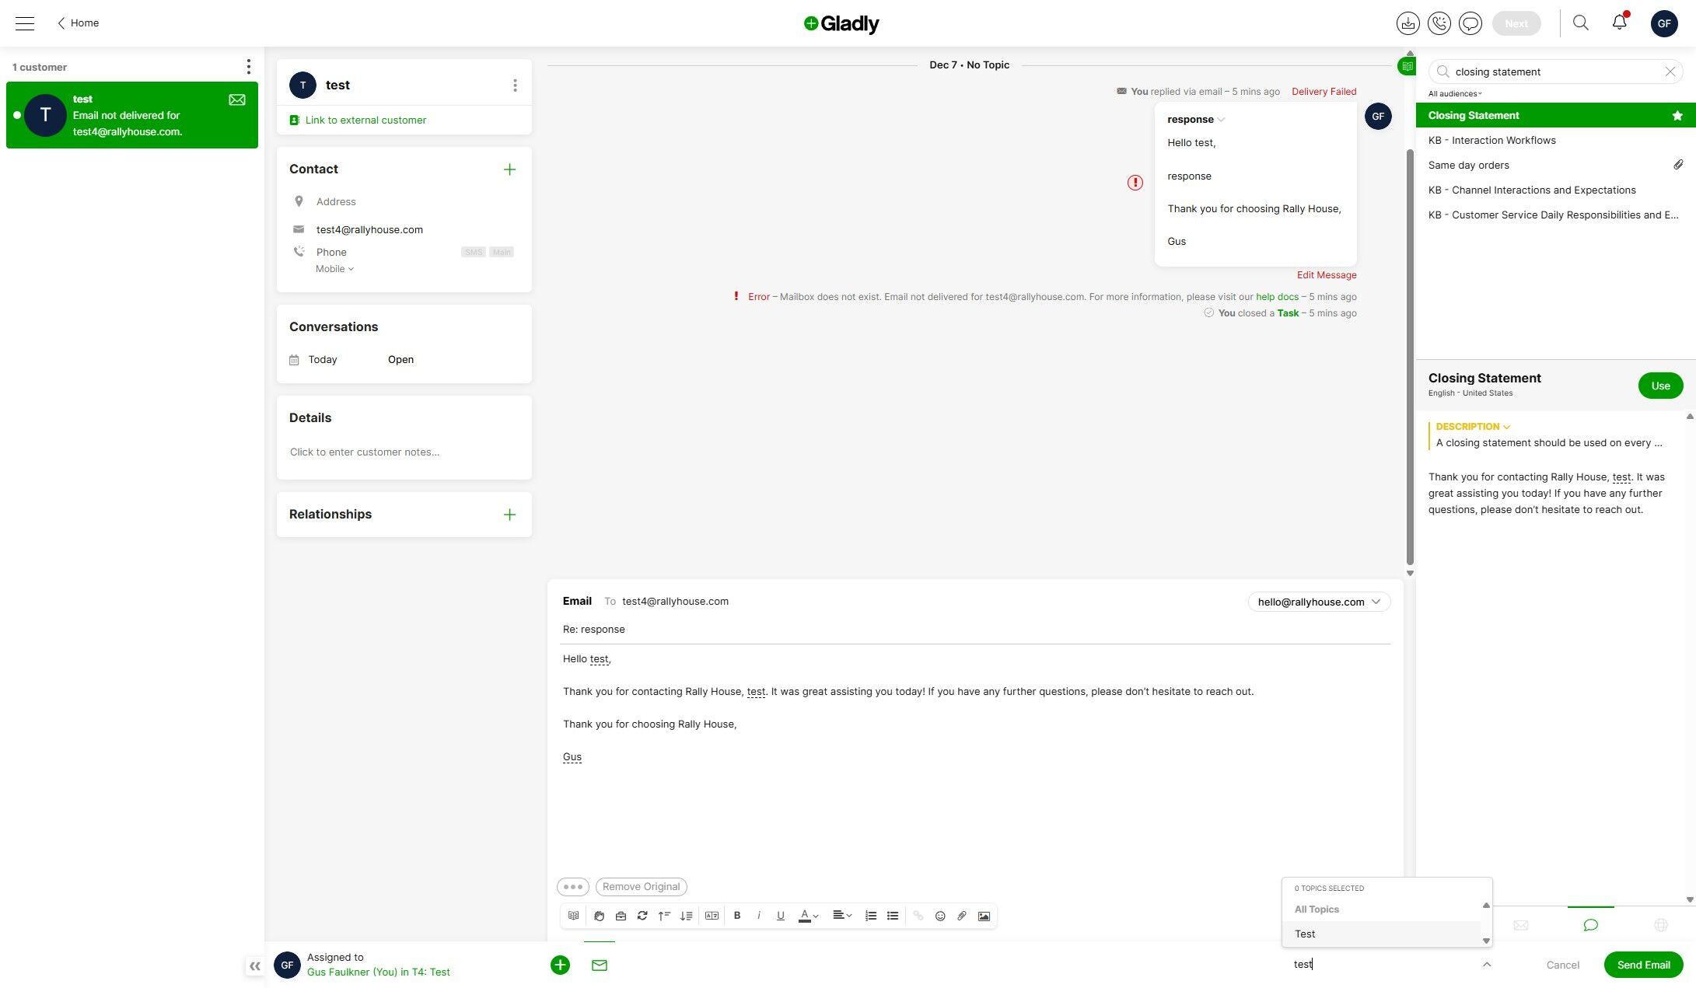Click the briefcase icon in composer toolbar

click(621, 916)
